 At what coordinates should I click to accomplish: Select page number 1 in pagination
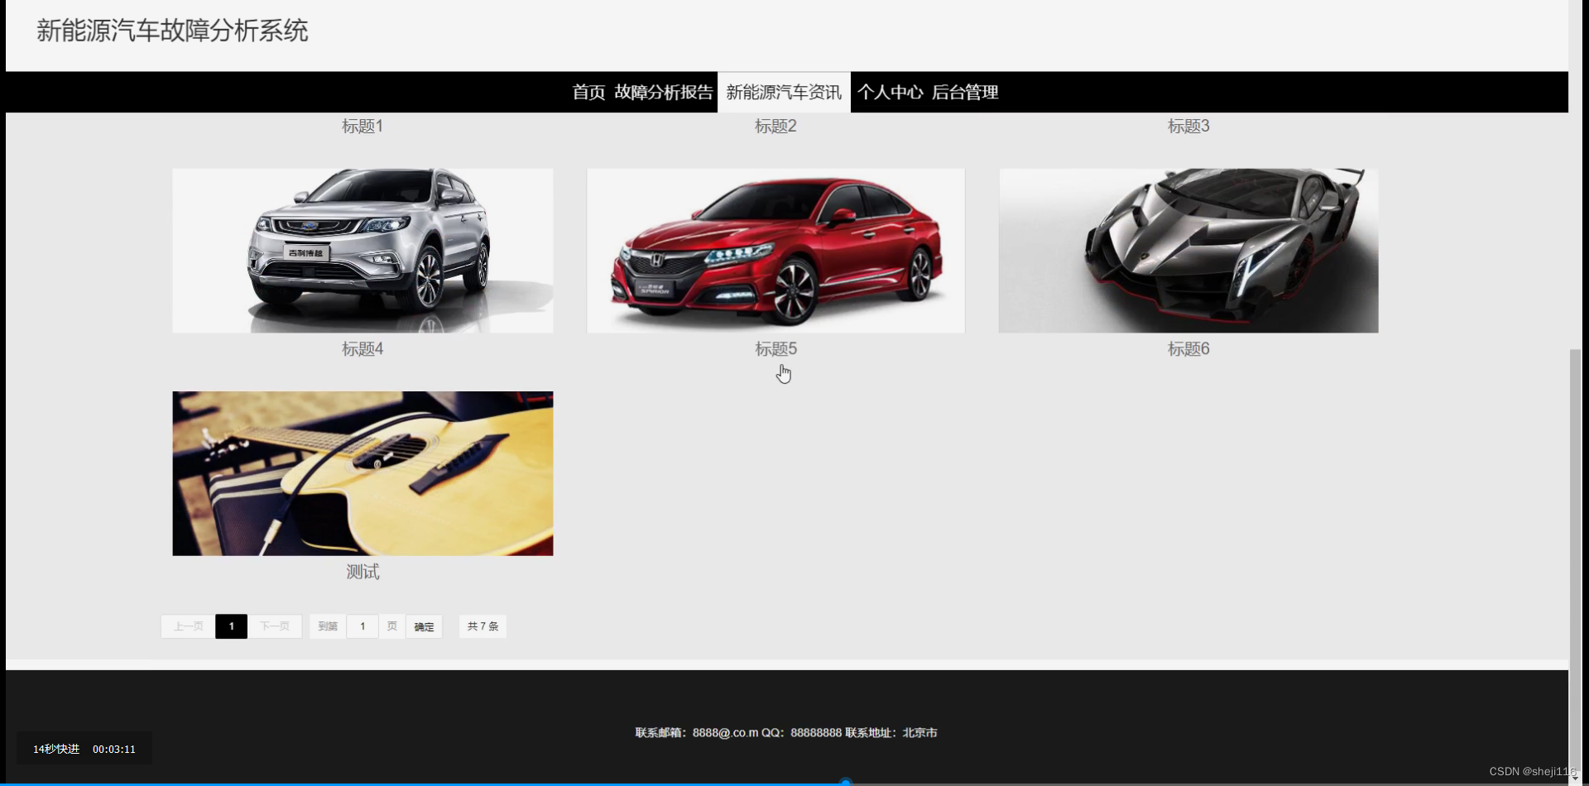click(x=231, y=626)
